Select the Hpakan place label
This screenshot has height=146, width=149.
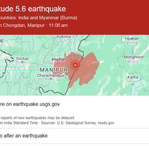click(x=132, y=39)
